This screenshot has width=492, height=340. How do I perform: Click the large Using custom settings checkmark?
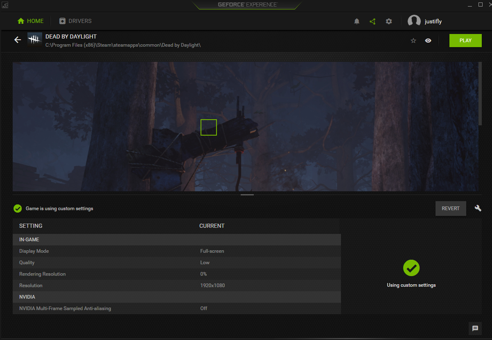(x=411, y=268)
